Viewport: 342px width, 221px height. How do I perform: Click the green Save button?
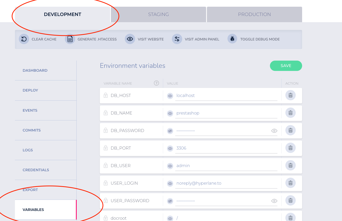coord(286,66)
